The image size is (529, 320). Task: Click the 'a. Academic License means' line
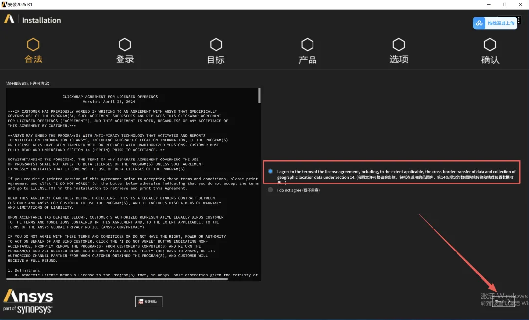136,275
